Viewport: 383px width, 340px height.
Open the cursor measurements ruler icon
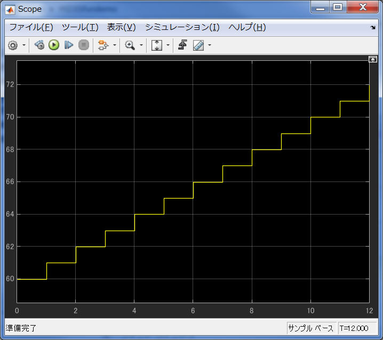click(x=198, y=45)
